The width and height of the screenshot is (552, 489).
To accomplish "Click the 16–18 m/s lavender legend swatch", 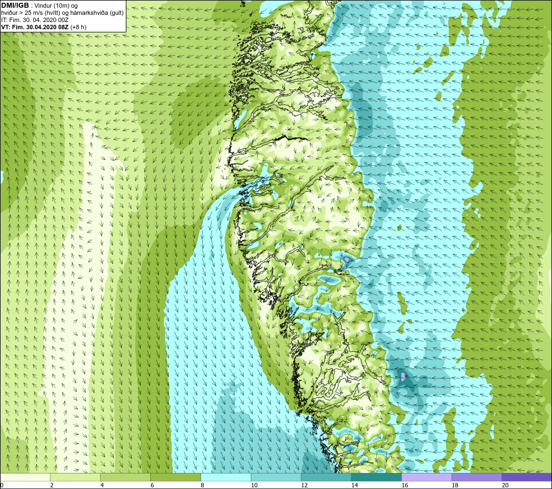I will click(427, 477).
